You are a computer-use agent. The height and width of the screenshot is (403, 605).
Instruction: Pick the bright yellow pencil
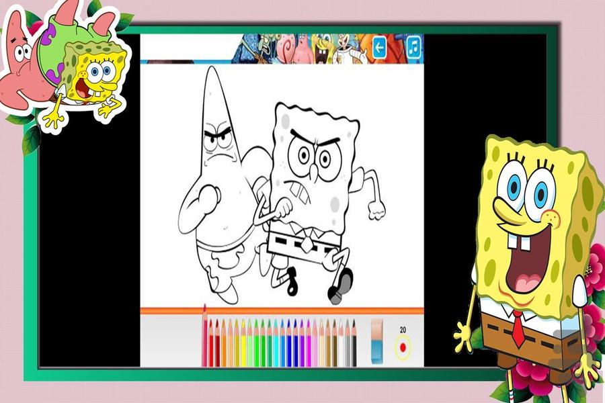pyautogui.click(x=243, y=343)
